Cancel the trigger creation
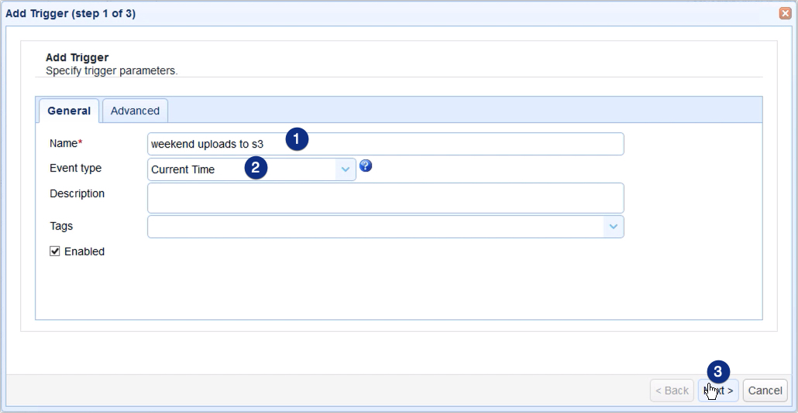This screenshot has width=798, height=413. (x=765, y=391)
